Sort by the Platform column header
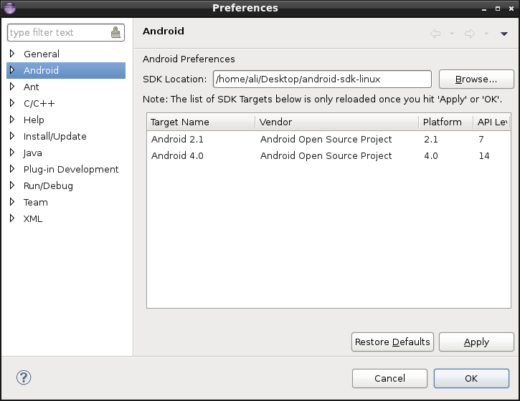Image resolution: width=520 pixels, height=401 pixels. (x=445, y=122)
